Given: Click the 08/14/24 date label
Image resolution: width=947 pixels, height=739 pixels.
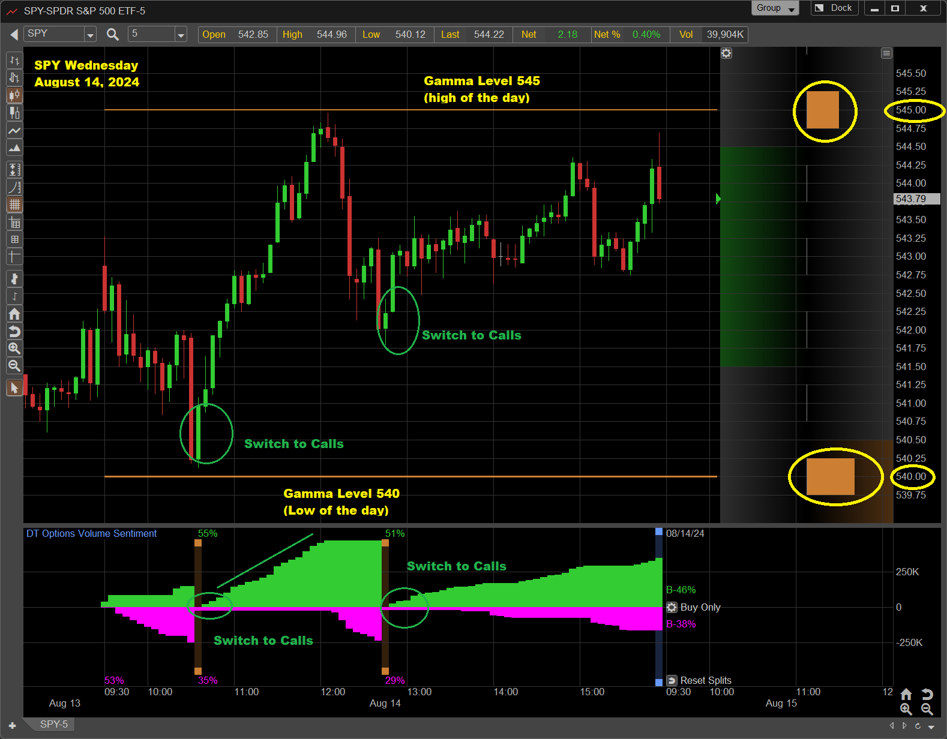Looking at the screenshot, I should tap(685, 534).
